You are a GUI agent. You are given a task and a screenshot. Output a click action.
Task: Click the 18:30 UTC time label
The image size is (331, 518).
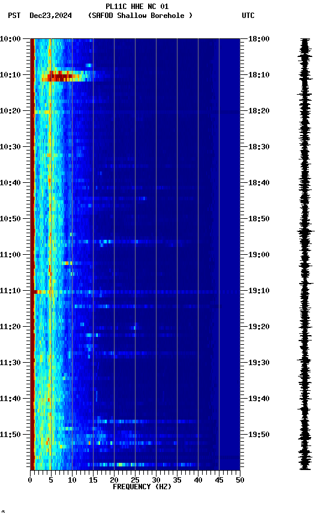click(x=259, y=147)
